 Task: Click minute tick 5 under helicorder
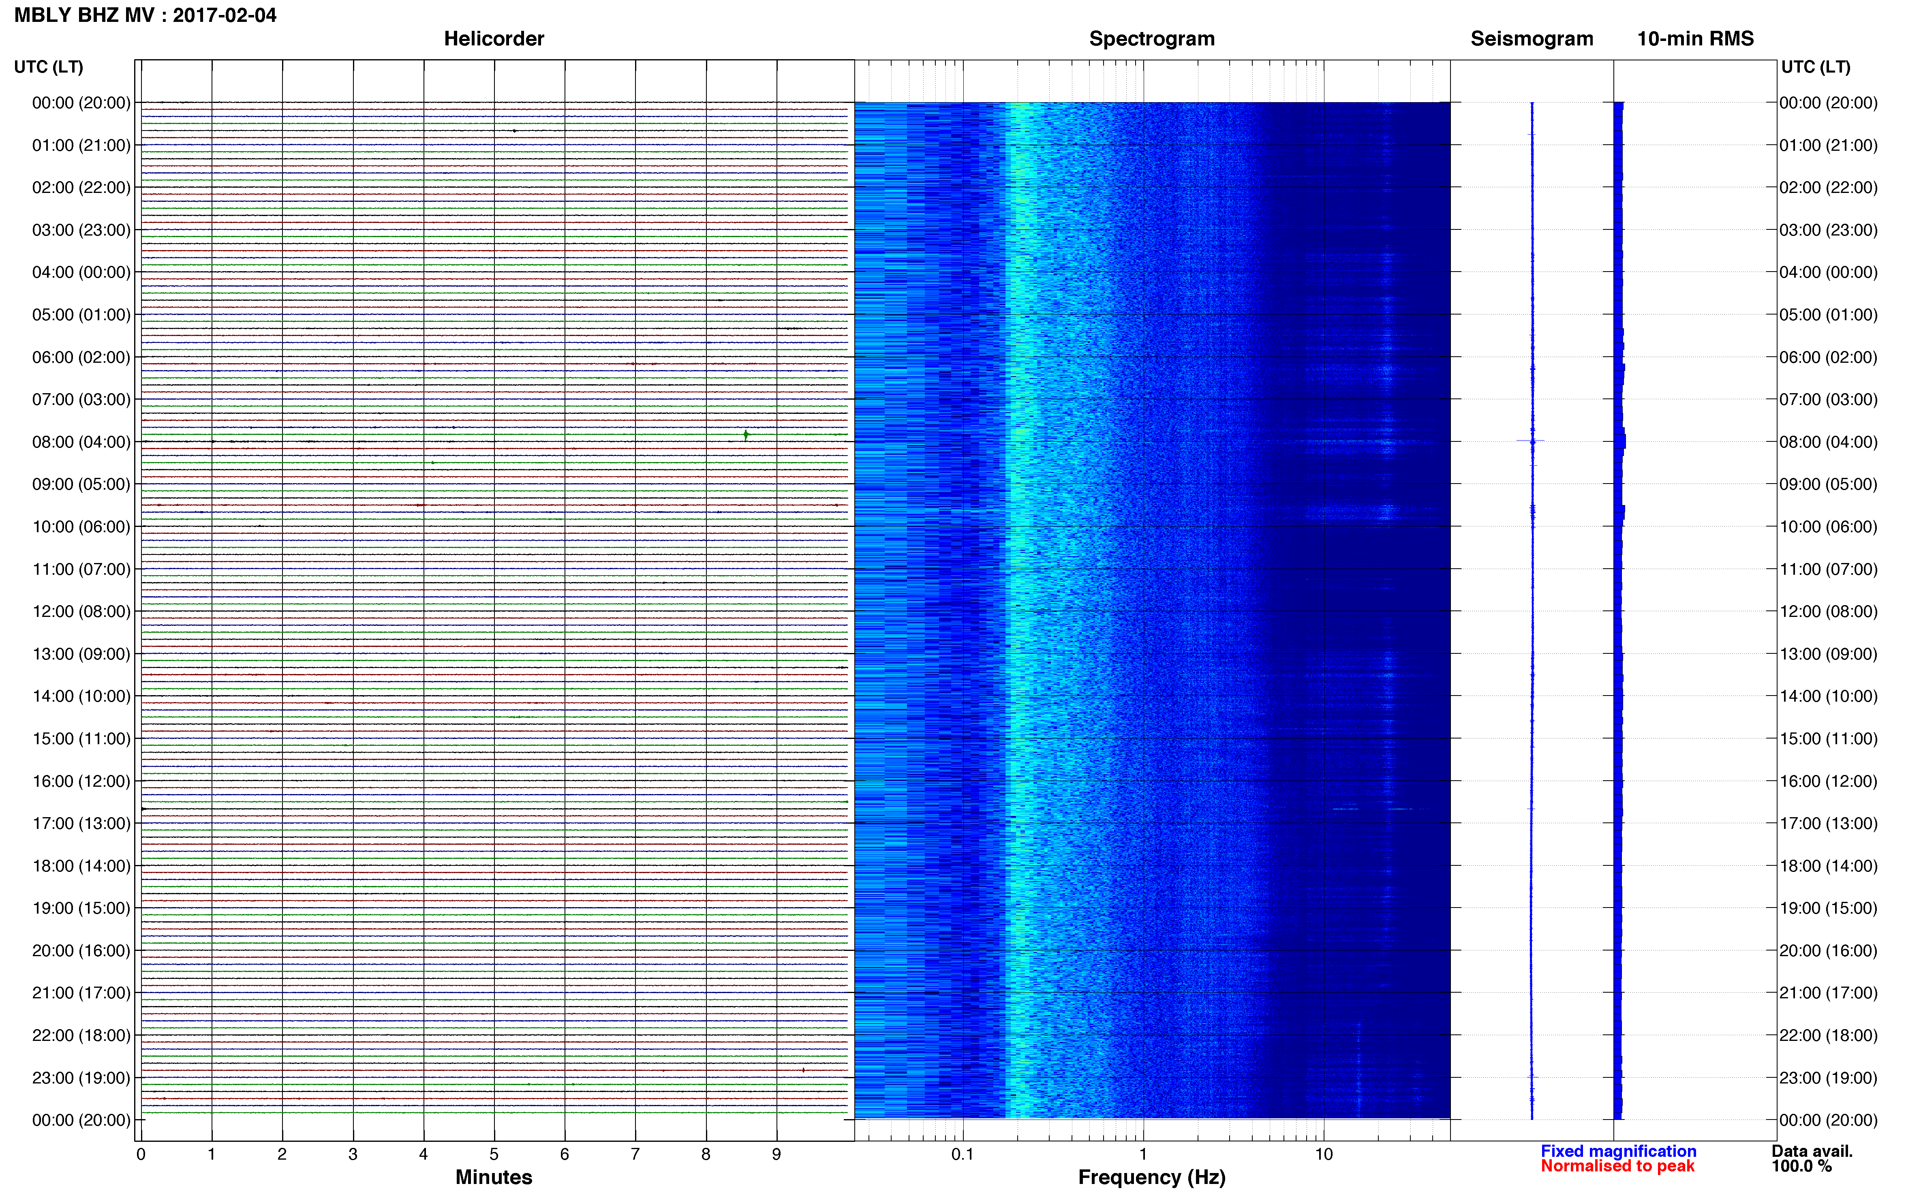(x=494, y=1154)
